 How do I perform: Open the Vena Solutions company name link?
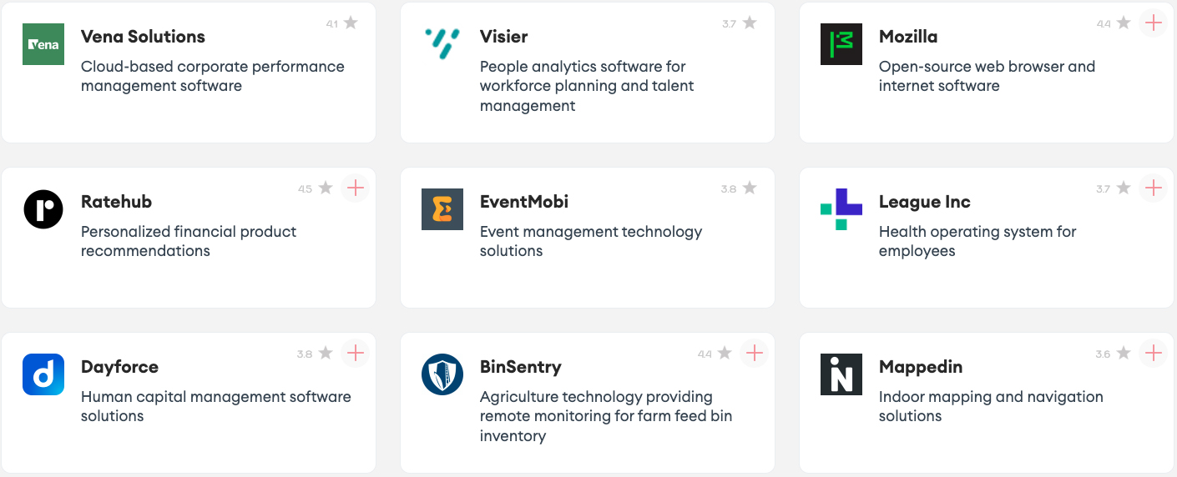(143, 37)
